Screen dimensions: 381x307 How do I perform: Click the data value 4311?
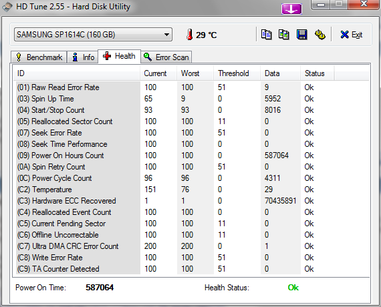(273, 178)
